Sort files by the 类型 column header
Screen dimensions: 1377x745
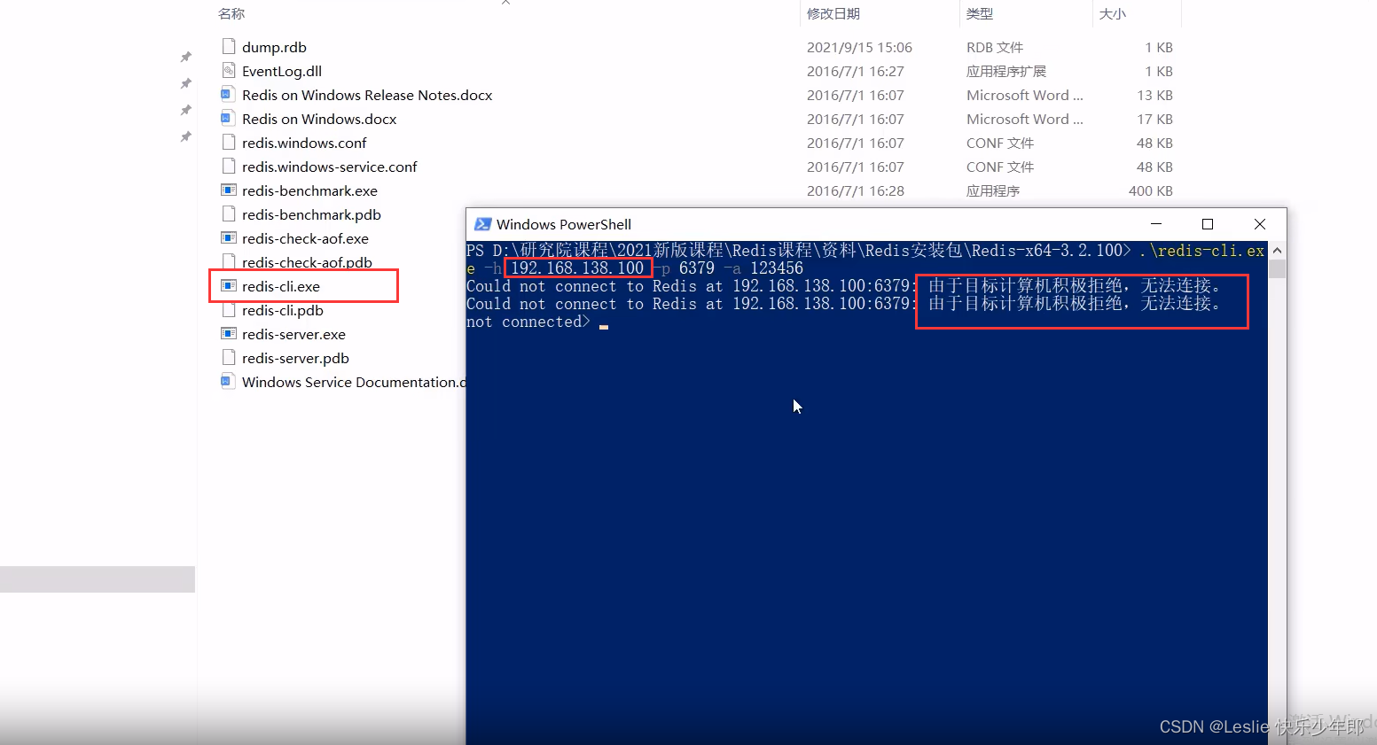(980, 13)
